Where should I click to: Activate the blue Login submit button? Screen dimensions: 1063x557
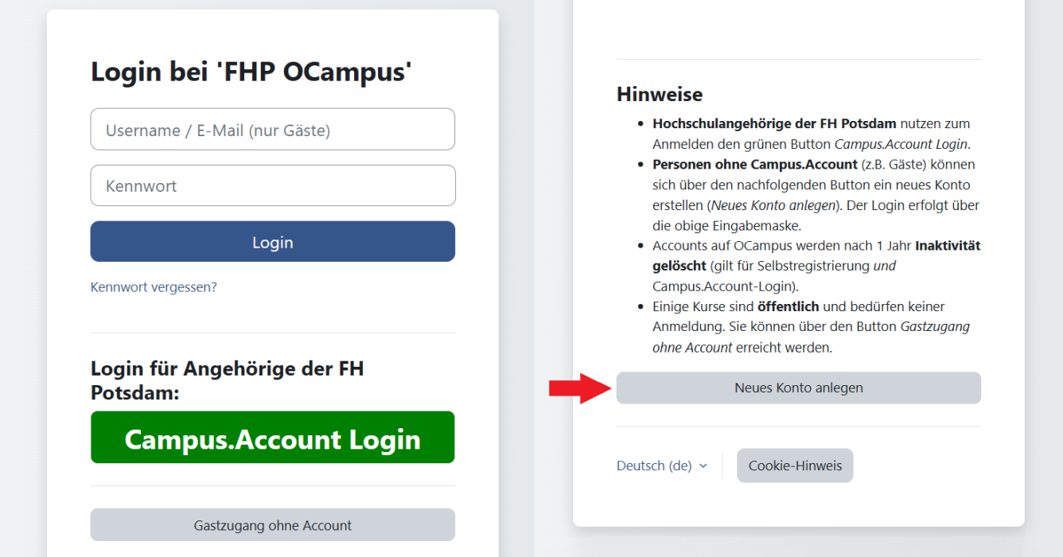tap(272, 240)
